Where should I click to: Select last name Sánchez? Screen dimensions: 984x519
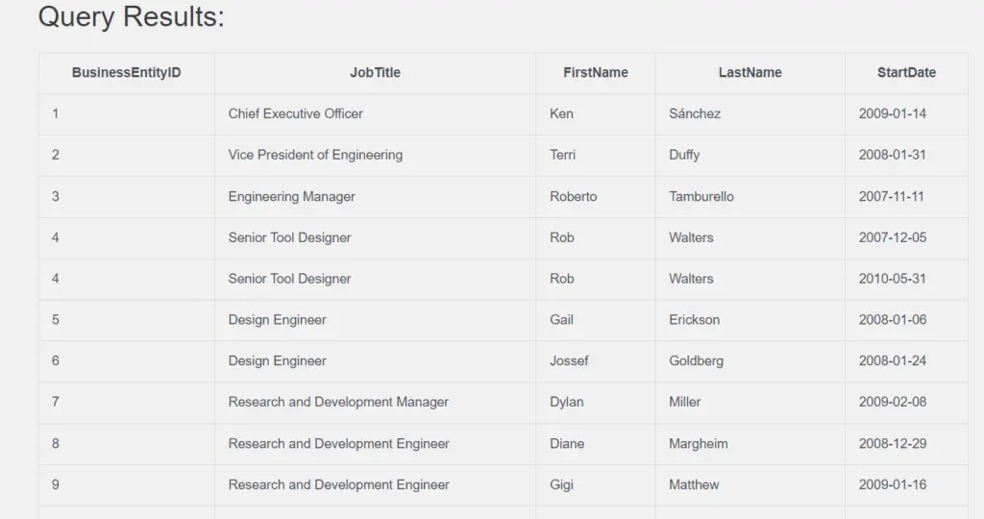pos(695,113)
